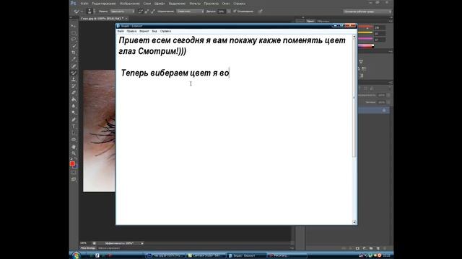Open Photoshop Редактирование menu
The height and width of the screenshot is (259, 462).
tap(104, 4)
